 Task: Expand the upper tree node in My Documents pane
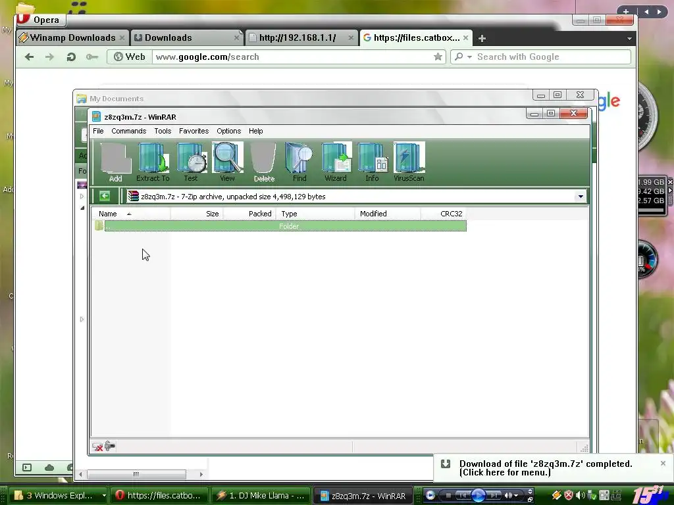[x=82, y=196]
